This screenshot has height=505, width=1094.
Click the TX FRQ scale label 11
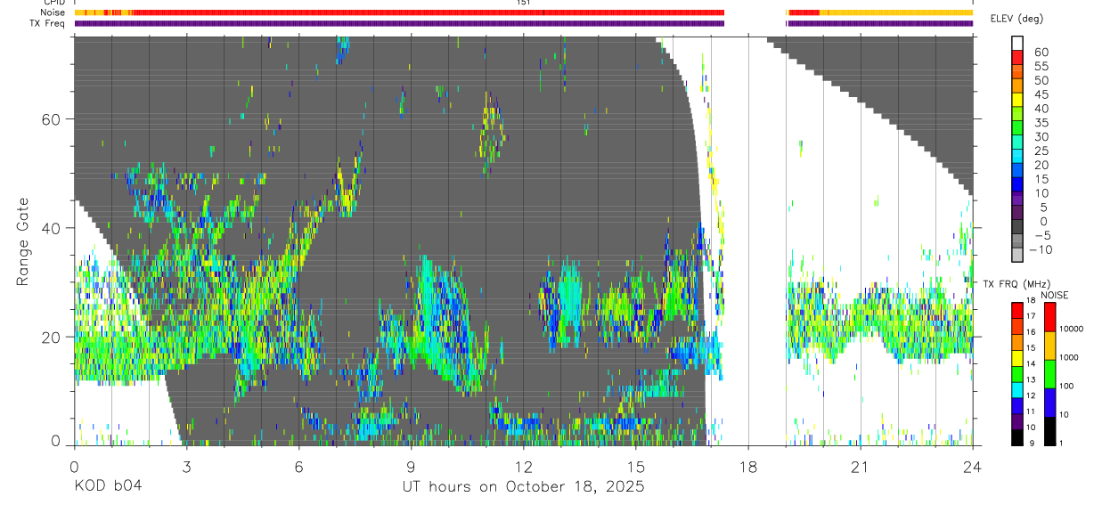tap(1032, 412)
